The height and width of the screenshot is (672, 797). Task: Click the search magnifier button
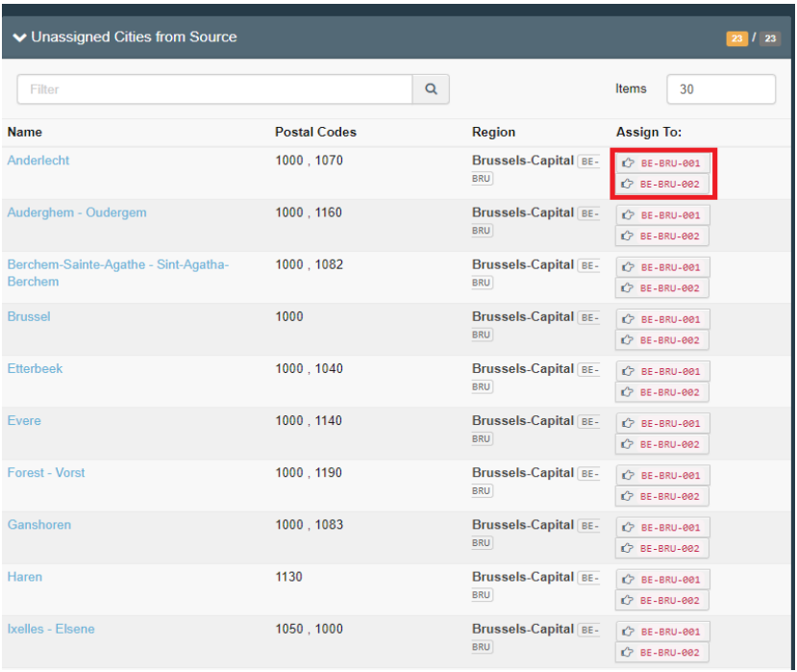pyautogui.click(x=431, y=89)
